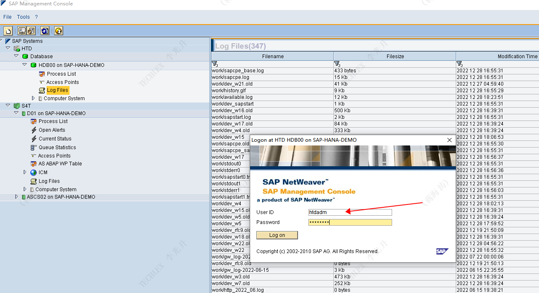Select the work/dev_w16.old file row
539x293 pixels.
tap(375, 111)
